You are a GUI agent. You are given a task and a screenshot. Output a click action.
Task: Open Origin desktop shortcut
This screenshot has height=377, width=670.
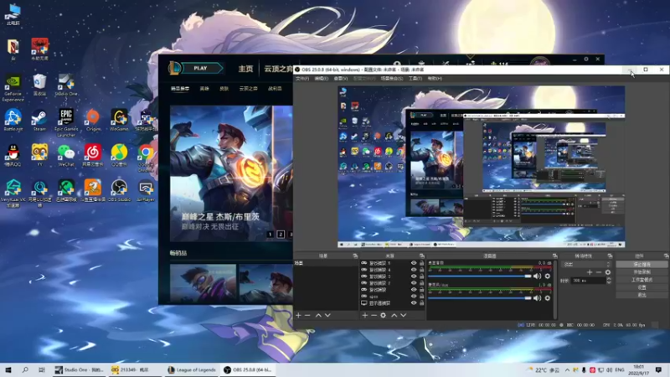[93, 121]
